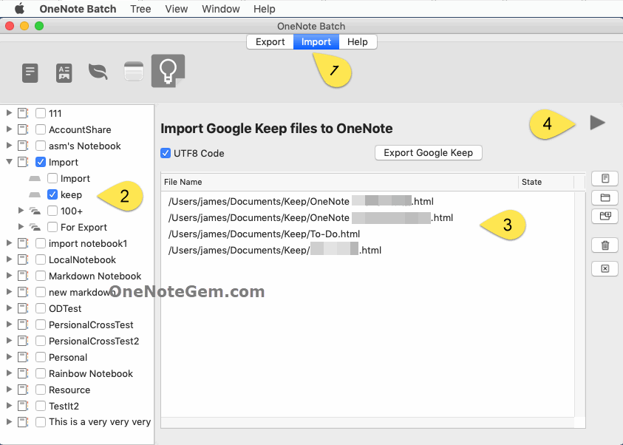Select the This is a very very very notebook
Viewport: 623px width, 445px height.
pos(77,422)
